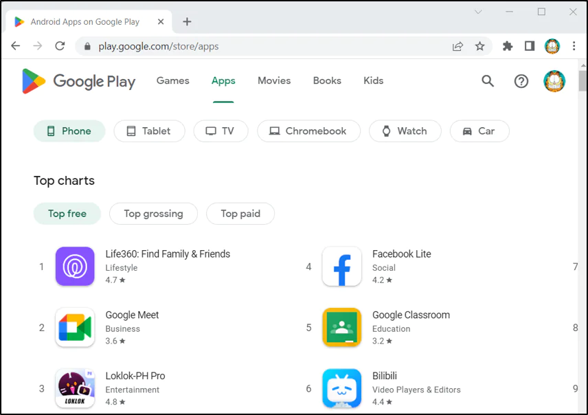Select the Top paid chart
The width and height of the screenshot is (588, 415).
coord(240,214)
